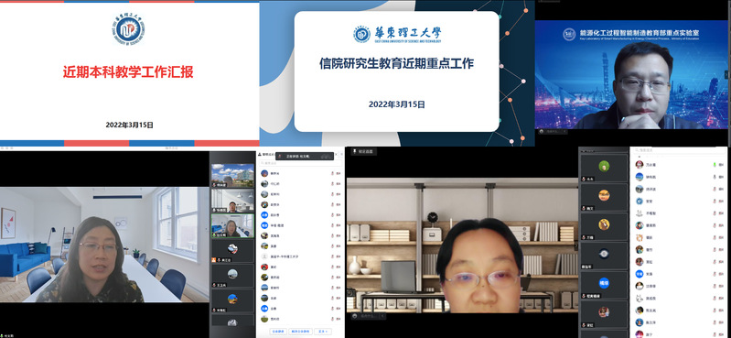Image resolution: width=731 pixels, height=338 pixels.
Task: Click the muted mic icon beside the first participant in the left list
Action: pyautogui.click(x=332, y=173)
